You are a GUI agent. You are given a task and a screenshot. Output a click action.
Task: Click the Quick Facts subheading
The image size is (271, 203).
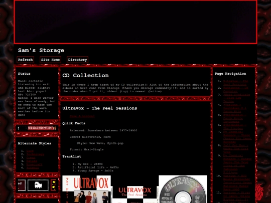pos(74,123)
